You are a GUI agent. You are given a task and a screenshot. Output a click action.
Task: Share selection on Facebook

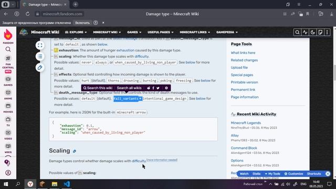[x=153, y=88]
